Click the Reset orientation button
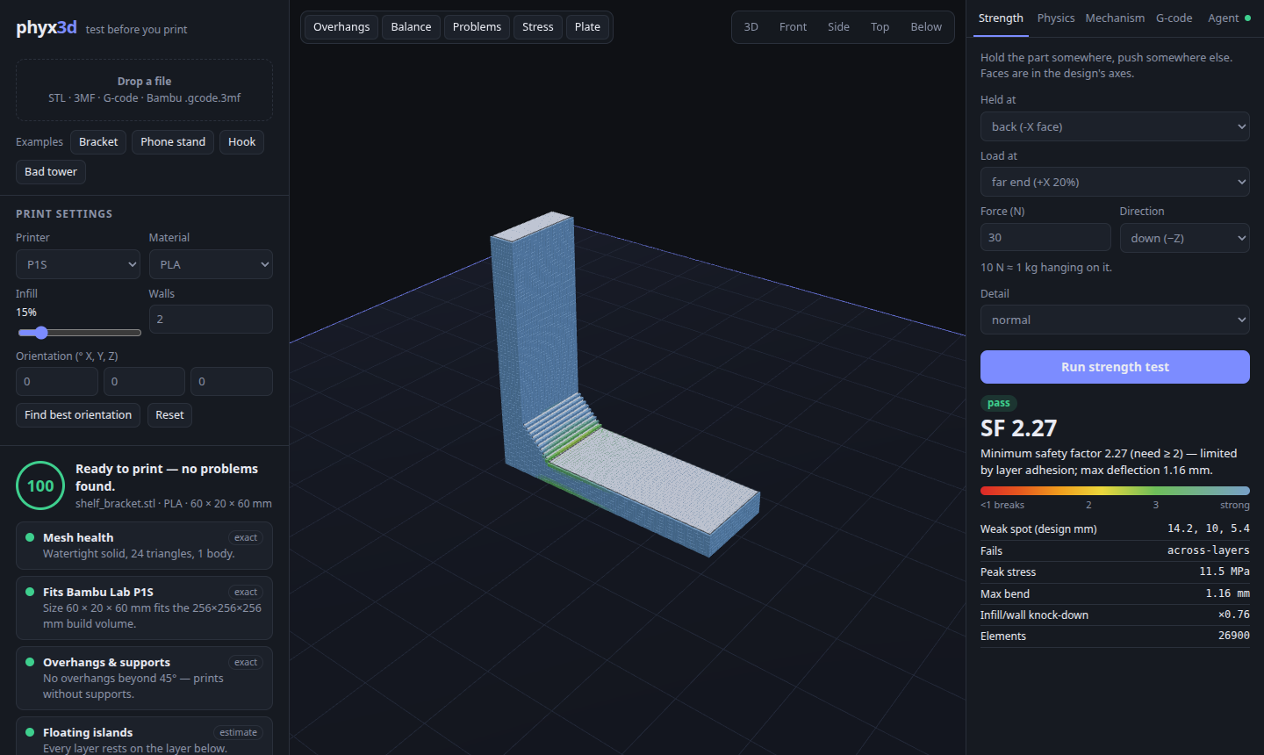1264x755 pixels. point(169,415)
